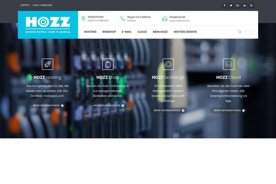Open search with the magnifier icon
Image resolution: width=276 pixels, height=184 pixels.
(x=239, y=32)
